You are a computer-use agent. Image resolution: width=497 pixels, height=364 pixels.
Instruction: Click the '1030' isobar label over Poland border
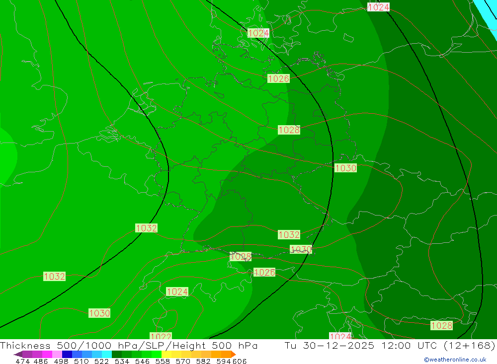click(x=345, y=168)
